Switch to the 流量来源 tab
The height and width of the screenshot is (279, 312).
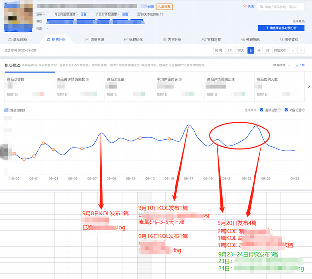pos(93,39)
